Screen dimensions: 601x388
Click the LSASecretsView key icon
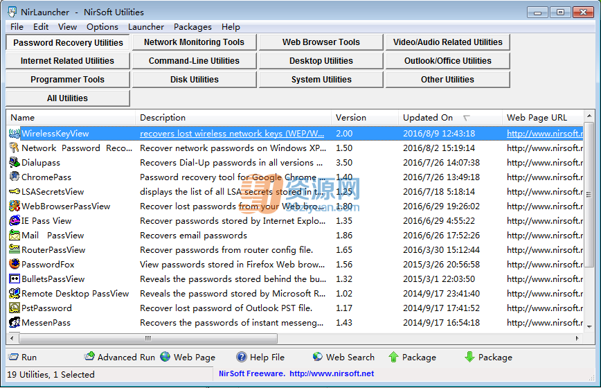pos(15,192)
